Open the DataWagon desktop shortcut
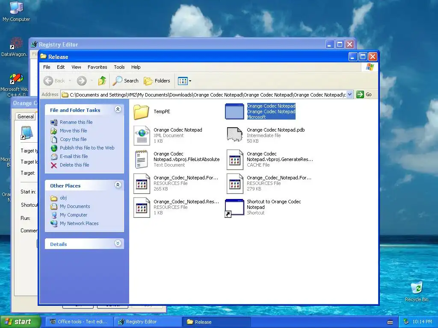The width and height of the screenshot is (438, 328). 14,47
